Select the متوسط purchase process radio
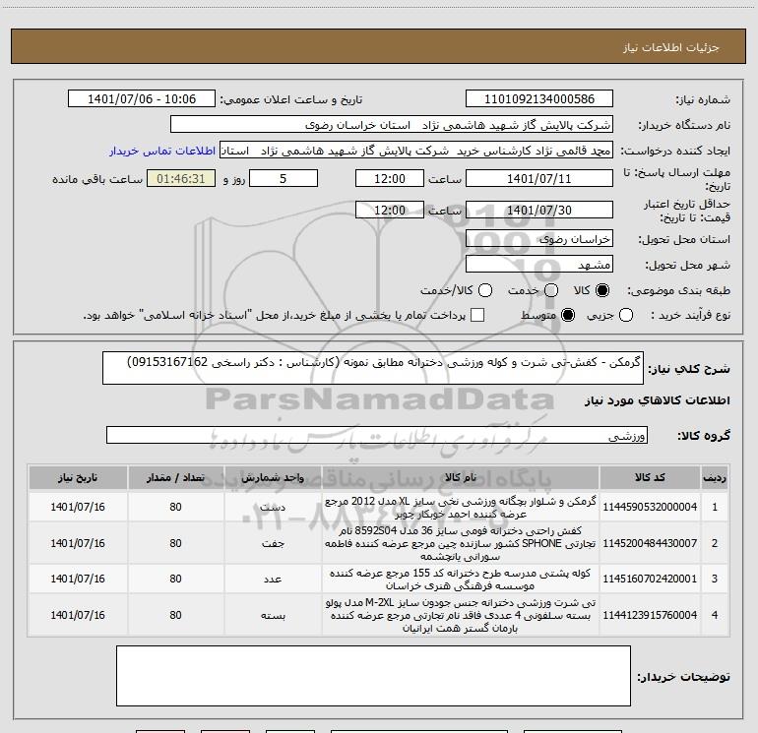 point(565,315)
